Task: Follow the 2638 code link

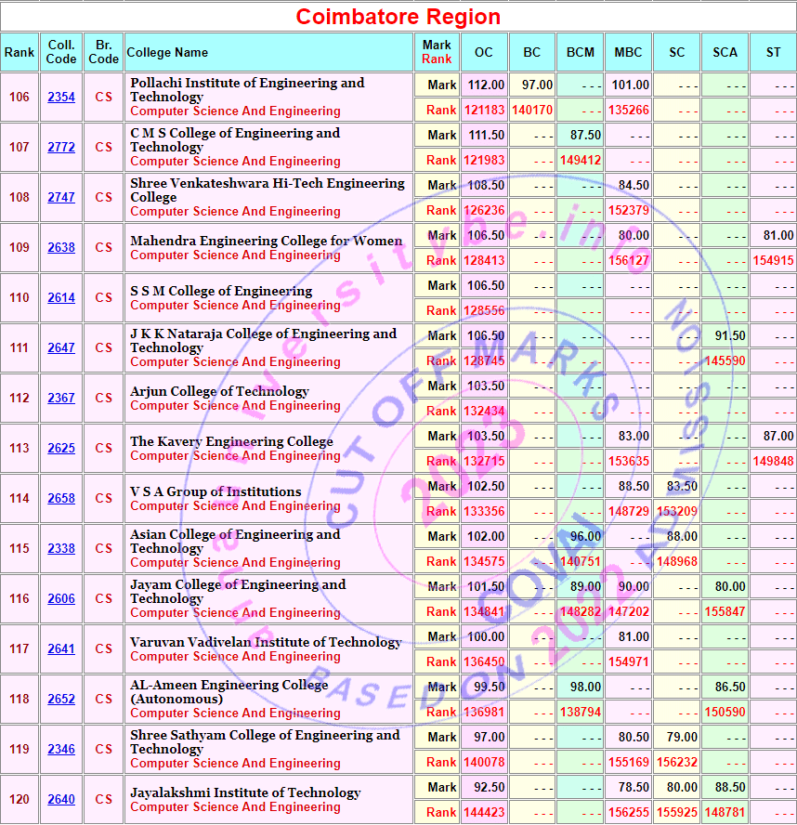Action: coord(61,247)
